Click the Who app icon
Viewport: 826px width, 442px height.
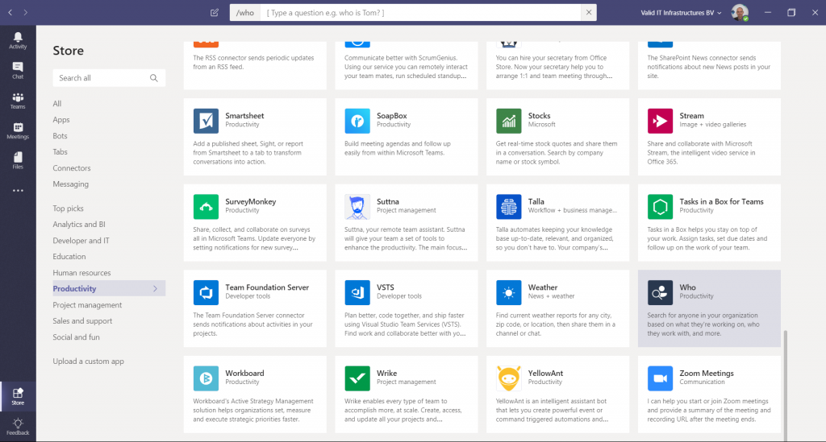click(660, 292)
